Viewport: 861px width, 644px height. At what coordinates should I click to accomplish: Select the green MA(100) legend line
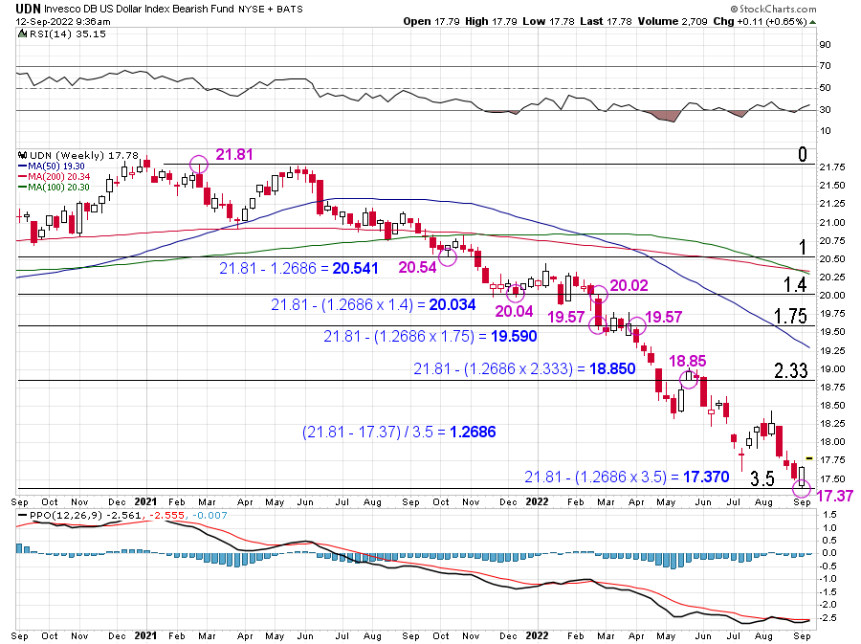click(x=23, y=188)
